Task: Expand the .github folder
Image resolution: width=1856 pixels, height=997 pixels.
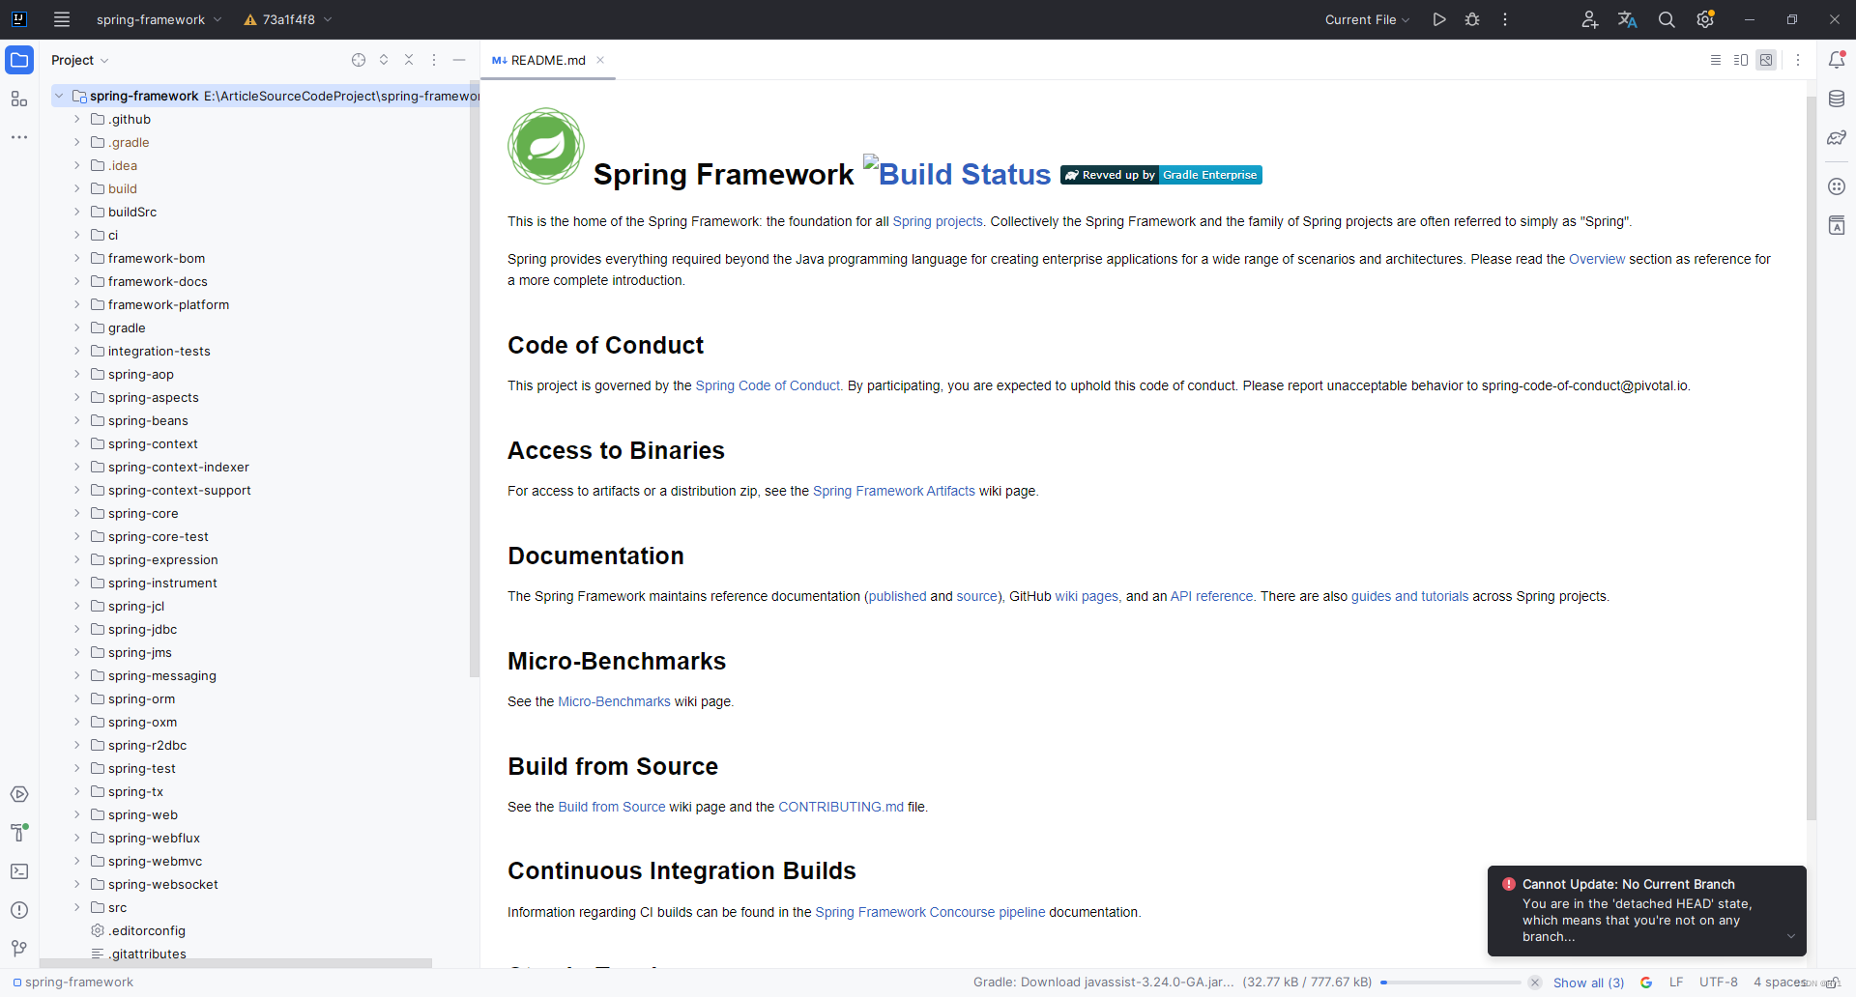Action: tap(77, 119)
